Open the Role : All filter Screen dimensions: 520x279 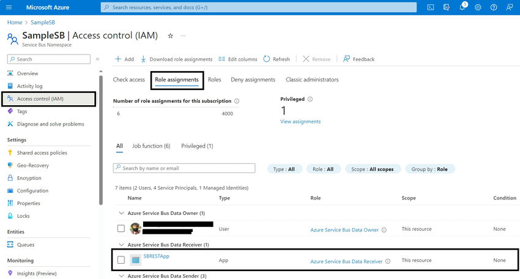[323, 169]
